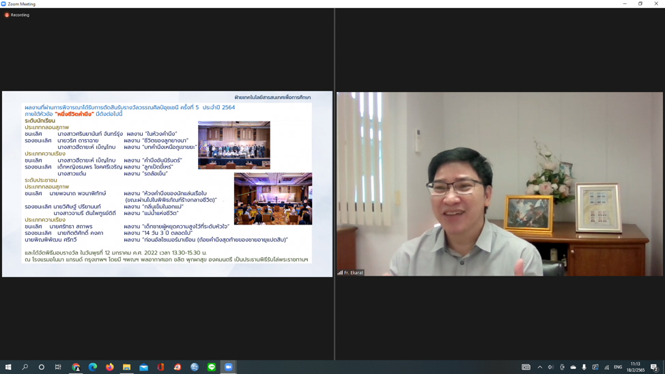Open the clock and calendar flyout
Viewport: 665px width, 374px height.
coord(635,367)
